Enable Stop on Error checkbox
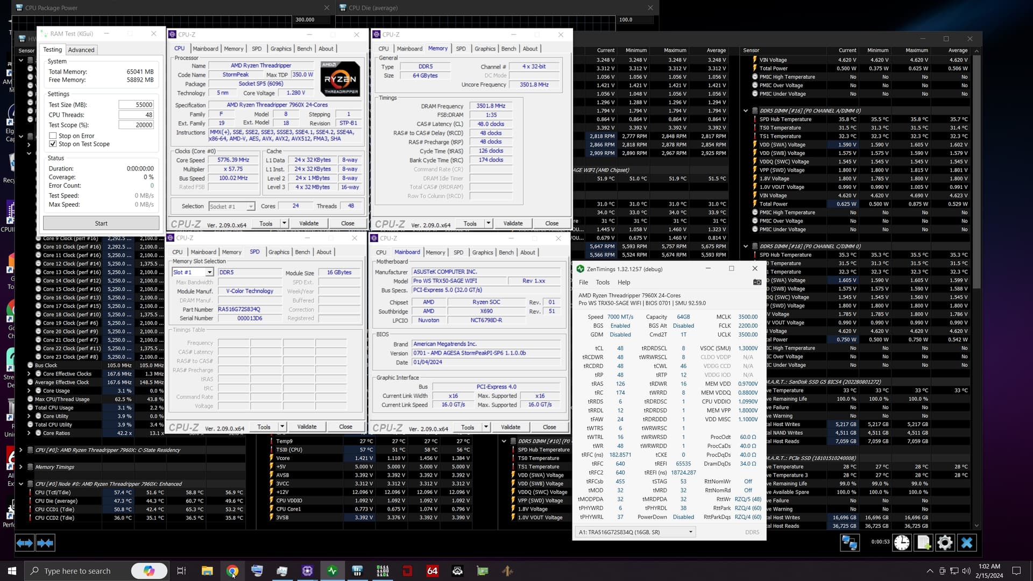The image size is (1033, 581). [53, 136]
